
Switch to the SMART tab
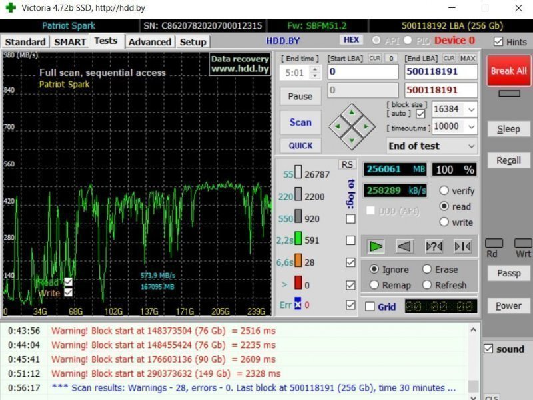(x=70, y=42)
